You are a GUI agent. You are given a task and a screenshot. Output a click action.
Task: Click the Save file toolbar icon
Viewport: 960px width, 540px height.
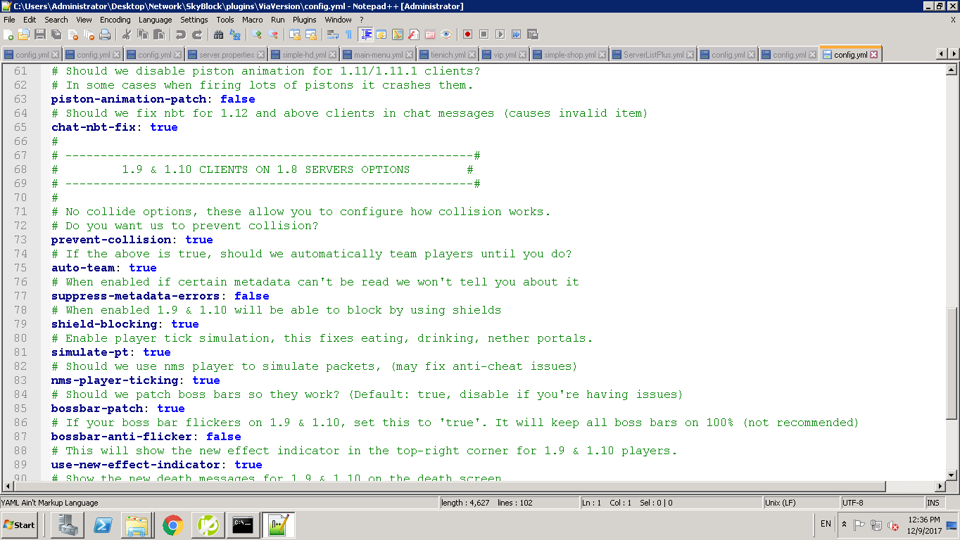pyautogui.click(x=40, y=34)
